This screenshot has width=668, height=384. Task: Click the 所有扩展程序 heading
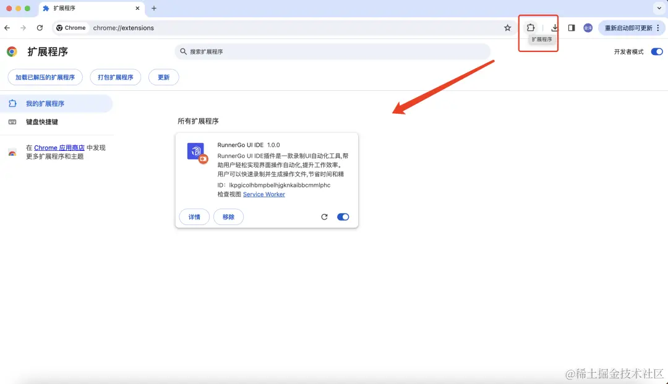(x=198, y=121)
